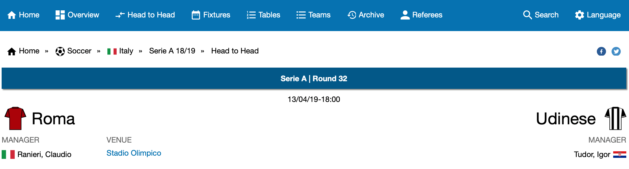
Task: Click the soccer ball icon in breadcrumb
Action: (x=60, y=51)
